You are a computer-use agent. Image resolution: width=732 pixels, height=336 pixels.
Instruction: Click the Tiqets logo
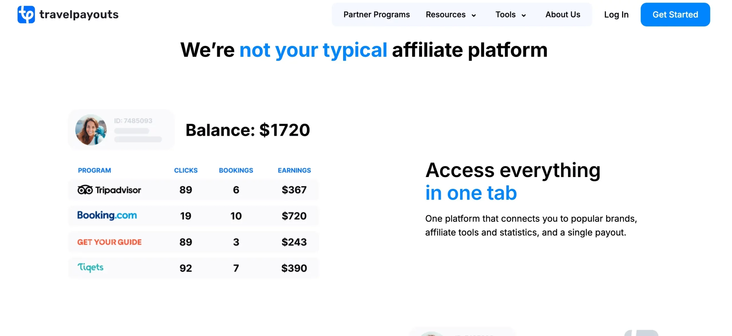coord(90,267)
